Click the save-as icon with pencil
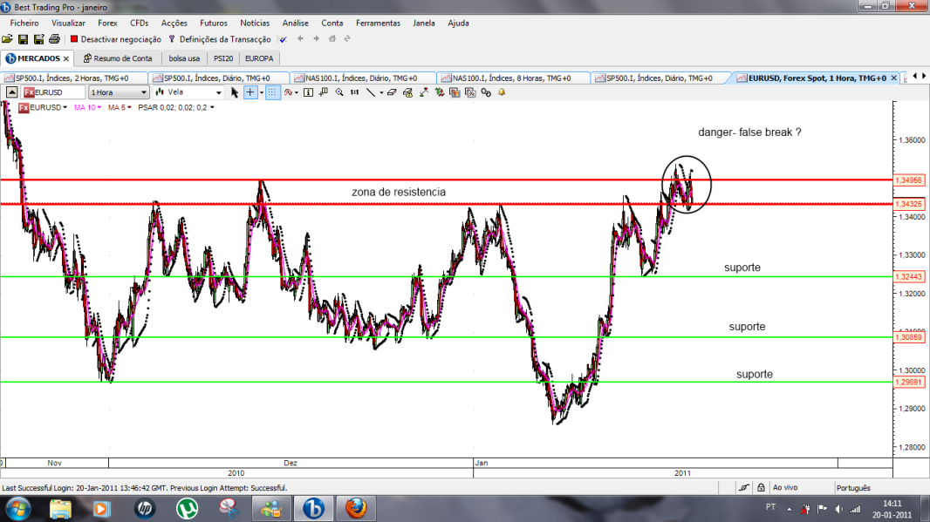The image size is (930, 522). coord(38,39)
